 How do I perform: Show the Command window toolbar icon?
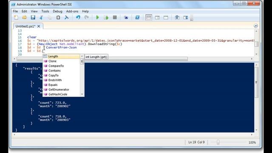(177, 17)
